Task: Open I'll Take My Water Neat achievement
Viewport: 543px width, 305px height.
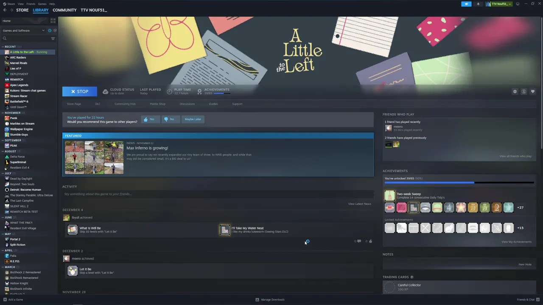Action: 224,230
